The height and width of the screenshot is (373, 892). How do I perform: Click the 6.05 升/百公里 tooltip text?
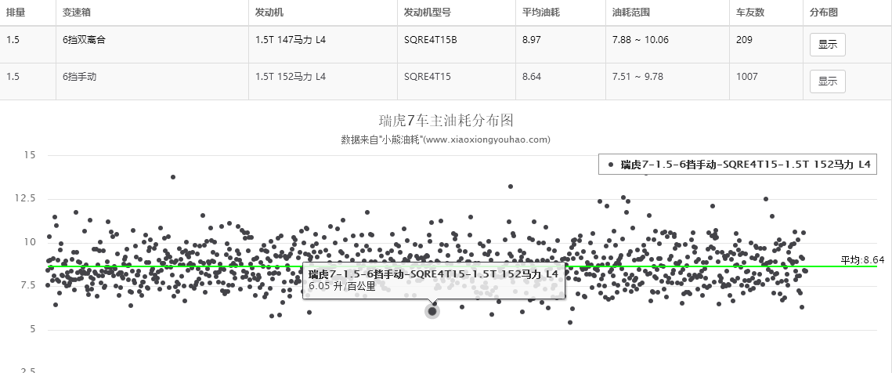342,287
